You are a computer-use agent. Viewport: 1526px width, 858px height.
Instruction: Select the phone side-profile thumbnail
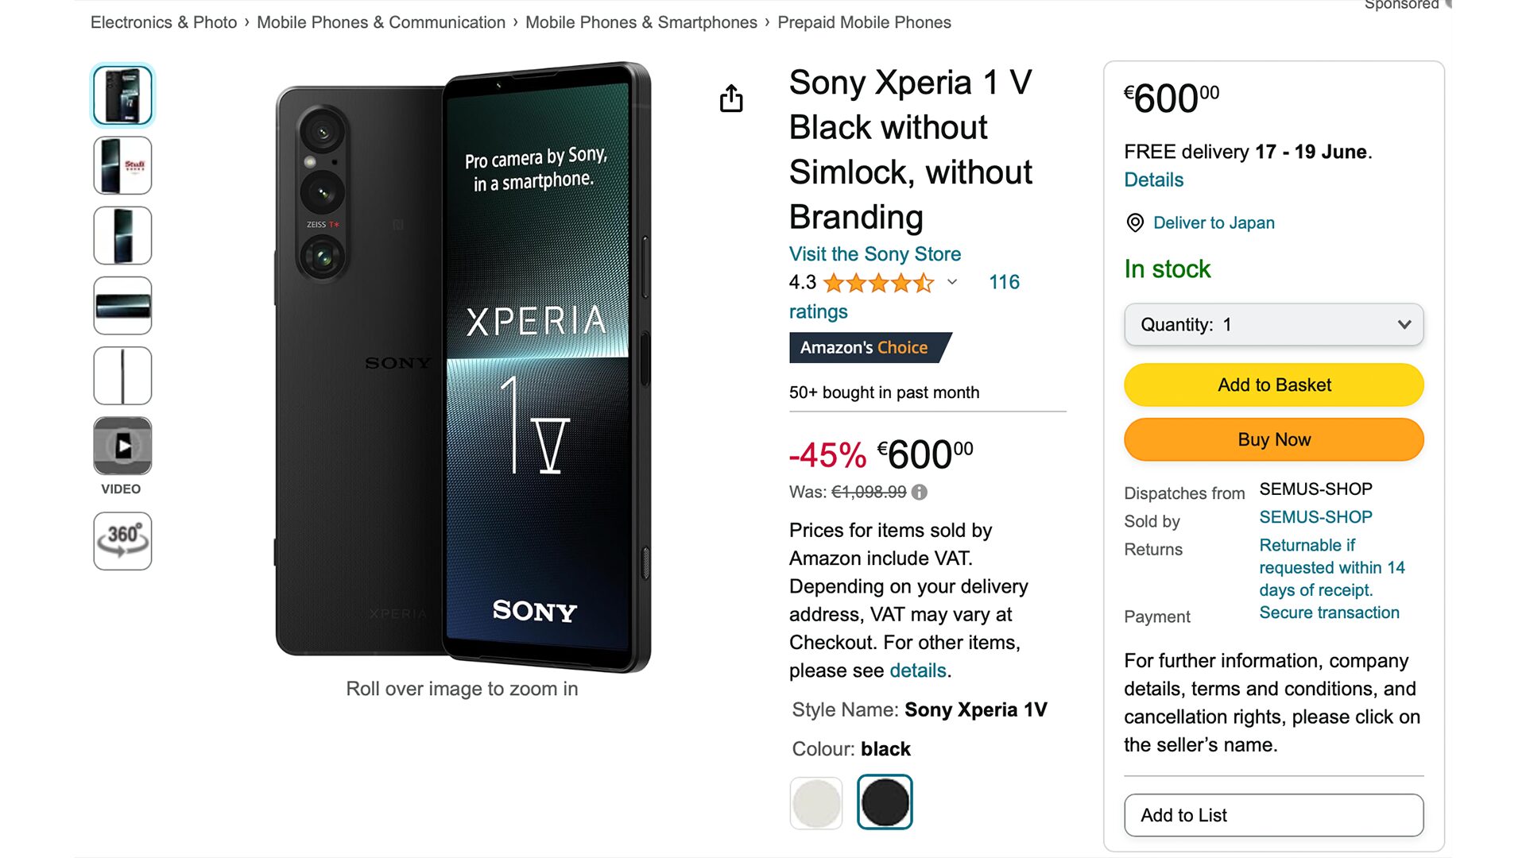[122, 376]
